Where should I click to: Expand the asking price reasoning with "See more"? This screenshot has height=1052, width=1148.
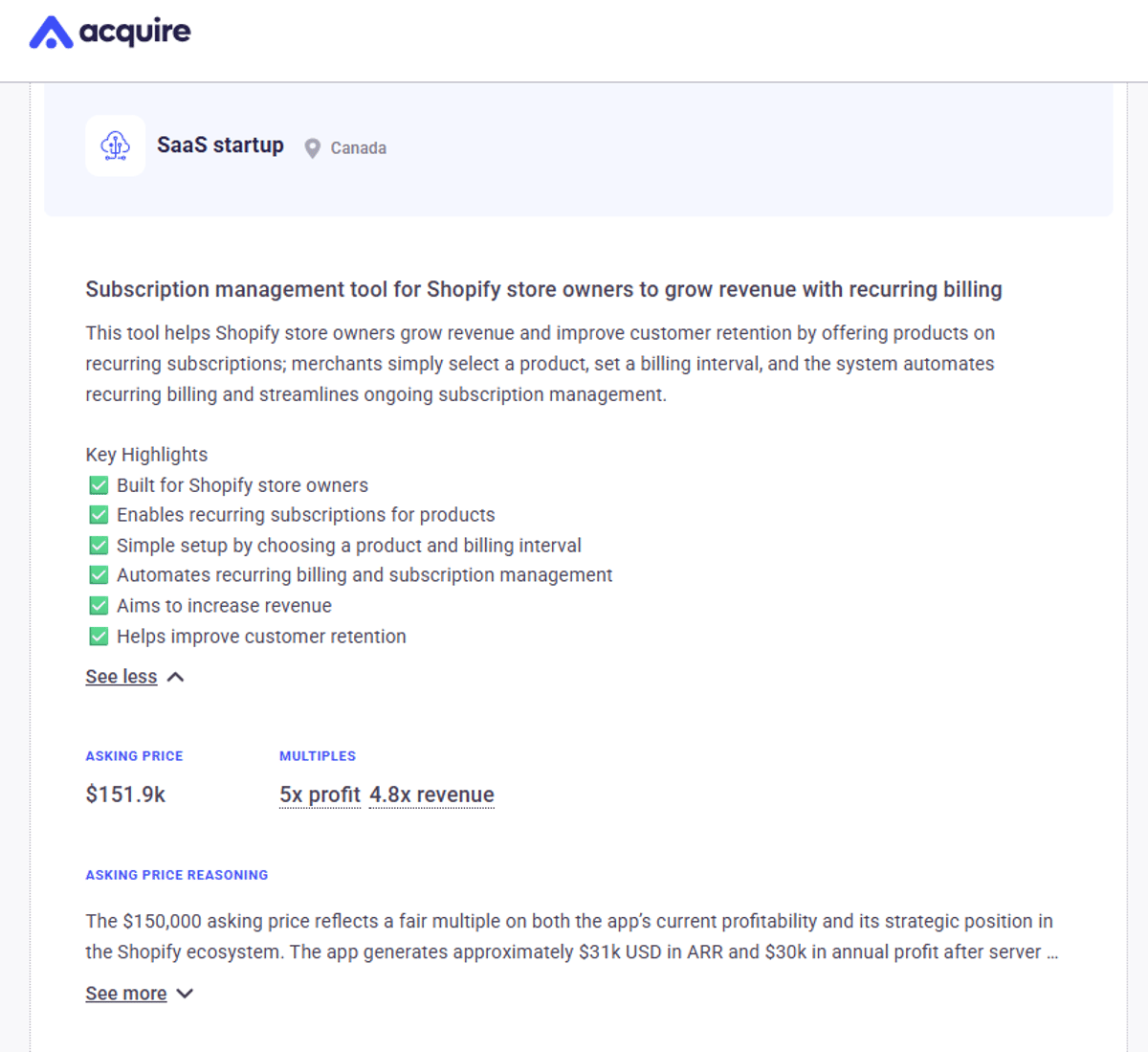[x=125, y=993]
